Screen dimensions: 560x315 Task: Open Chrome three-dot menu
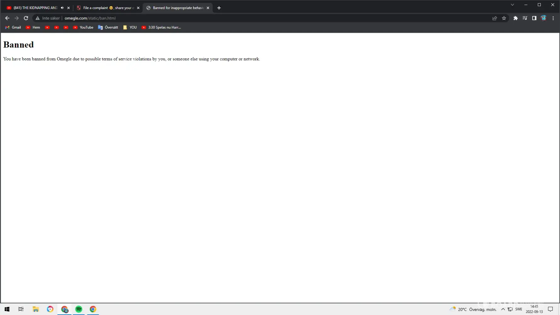tap(553, 18)
